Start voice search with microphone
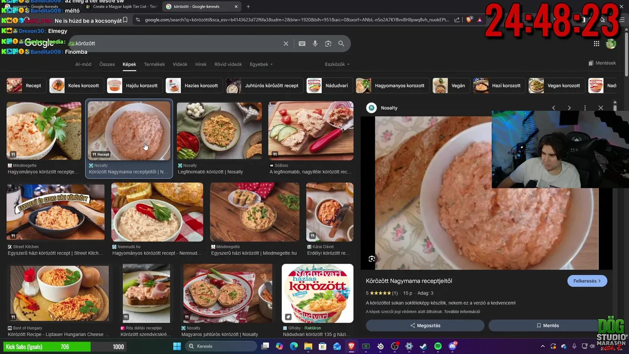Image resolution: width=629 pixels, height=354 pixels. [x=315, y=44]
